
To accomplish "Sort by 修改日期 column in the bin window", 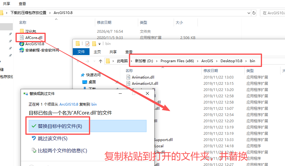I will click(211, 71).
